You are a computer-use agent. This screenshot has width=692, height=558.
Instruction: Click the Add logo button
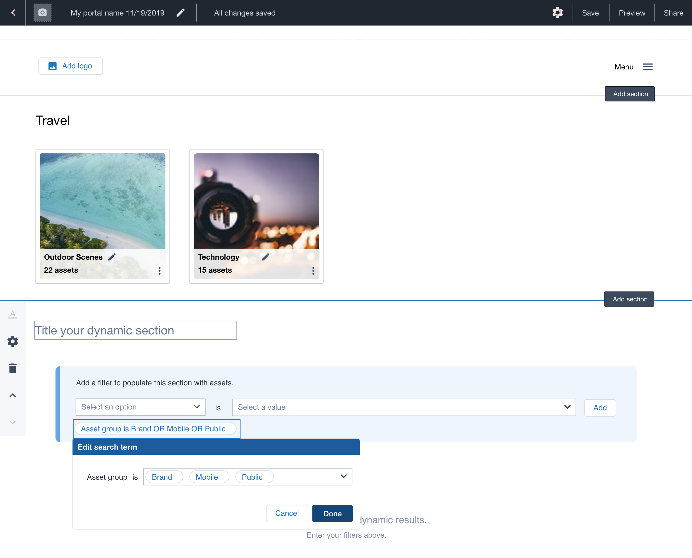[71, 66]
